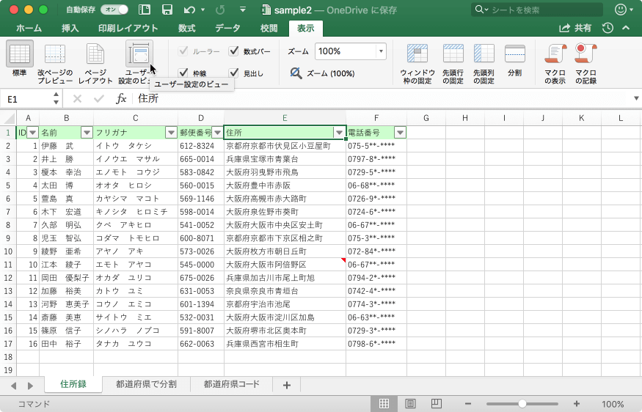
Task: Click 先頭列の固定 freeze first column
Action: (484, 54)
